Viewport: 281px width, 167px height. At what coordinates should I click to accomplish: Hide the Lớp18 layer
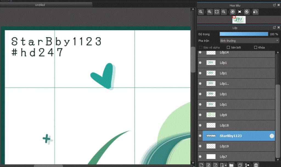coord(200,125)
